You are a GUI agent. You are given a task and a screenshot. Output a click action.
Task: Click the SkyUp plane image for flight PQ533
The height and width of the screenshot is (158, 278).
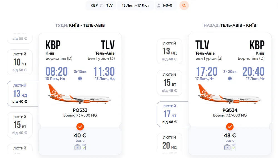click(80, 95)
